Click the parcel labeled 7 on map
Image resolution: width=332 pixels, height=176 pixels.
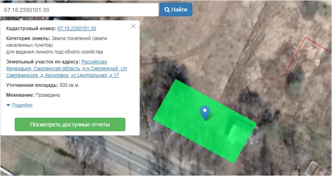coord(317,63)
